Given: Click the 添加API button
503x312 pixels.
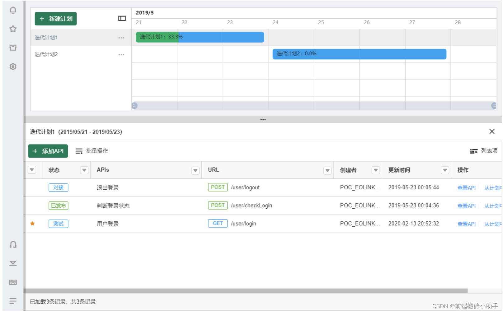Looking at the screenshot, I should pyautogui.click(x=48, y=151).
